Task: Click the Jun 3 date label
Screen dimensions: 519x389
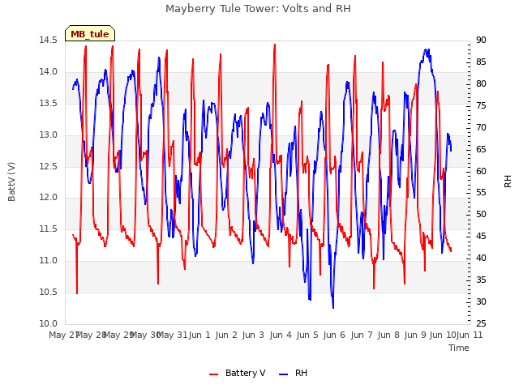Action: [253, 335]
